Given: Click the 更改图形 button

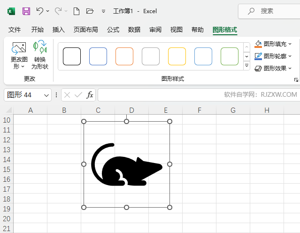Looking at the screenshot, I should click(x=19, y=55).
